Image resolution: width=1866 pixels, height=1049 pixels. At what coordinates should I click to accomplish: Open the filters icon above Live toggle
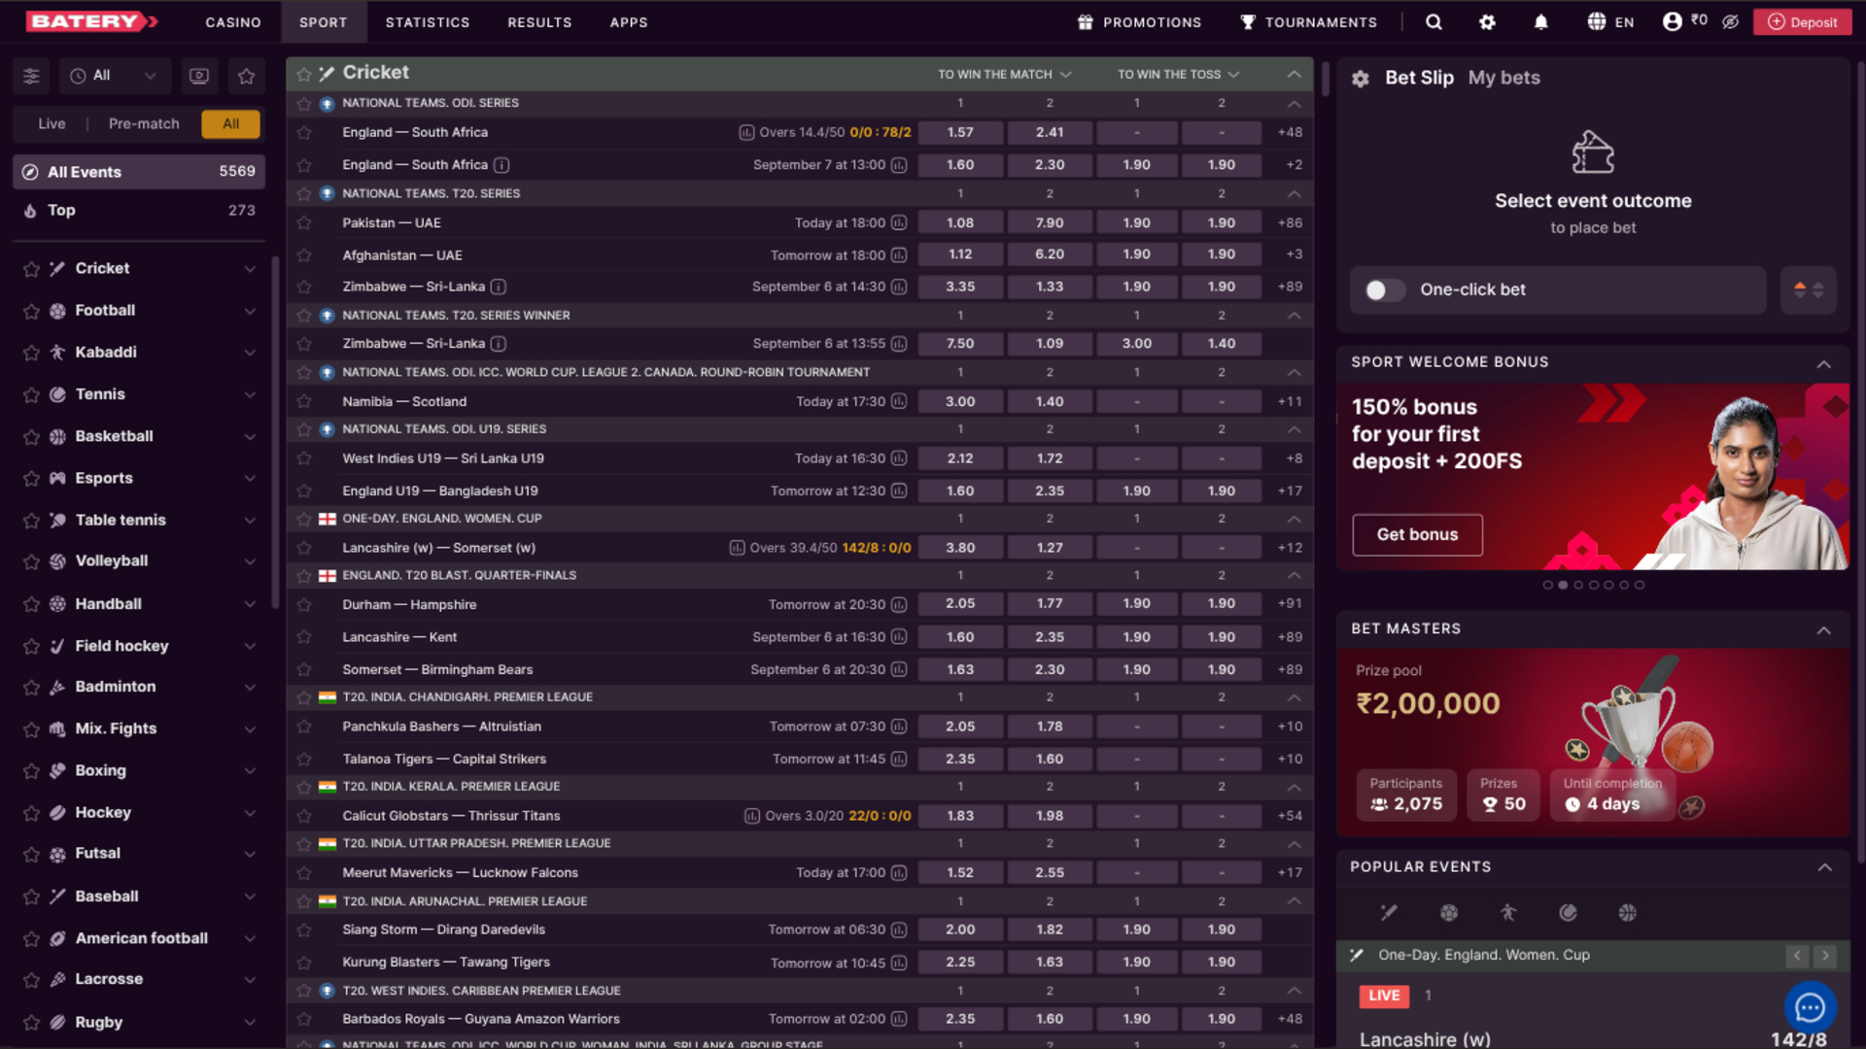30,75
